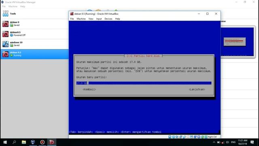The width and height of the screenshot is (259, 146).
Task: Switch to VirtualBox Manager taskbar icon
Action: point(33,142)
